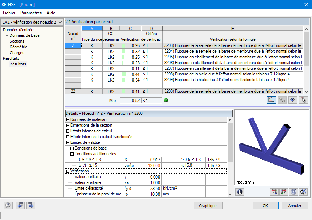Expand Efforts internes de calcul transformés
Screen dimensions: 312x220
click(68, 137)
